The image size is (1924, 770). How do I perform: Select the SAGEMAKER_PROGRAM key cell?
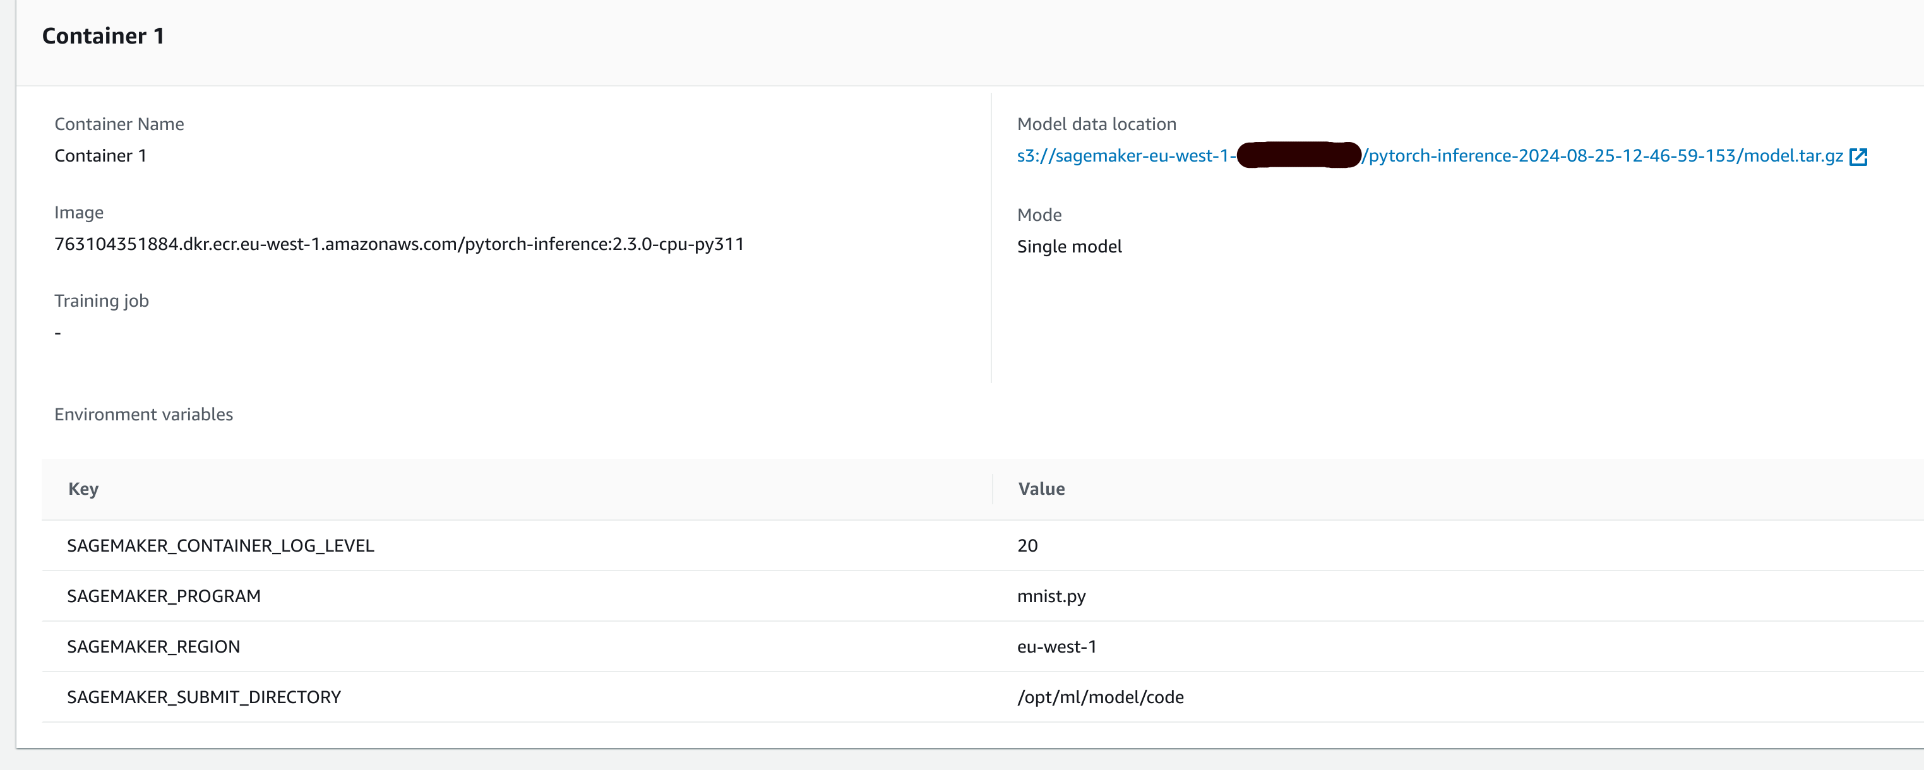point(164,596)
